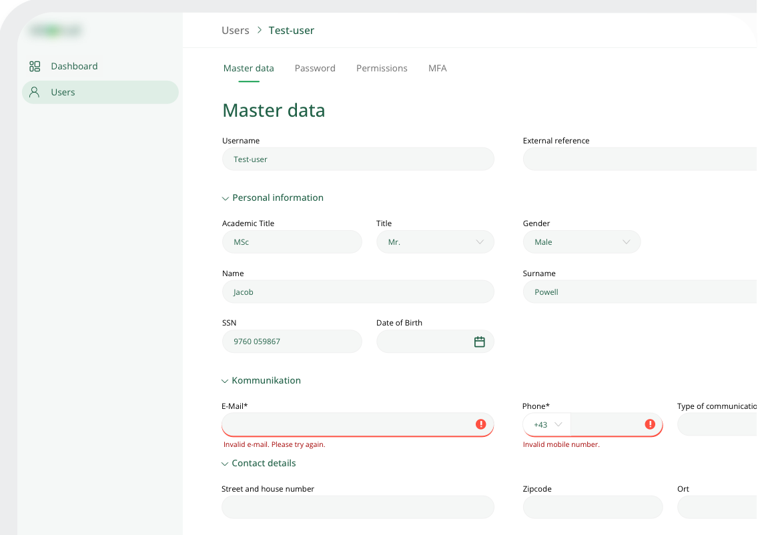Click the E-Mail field error warning icon

[x=480, y=424]
